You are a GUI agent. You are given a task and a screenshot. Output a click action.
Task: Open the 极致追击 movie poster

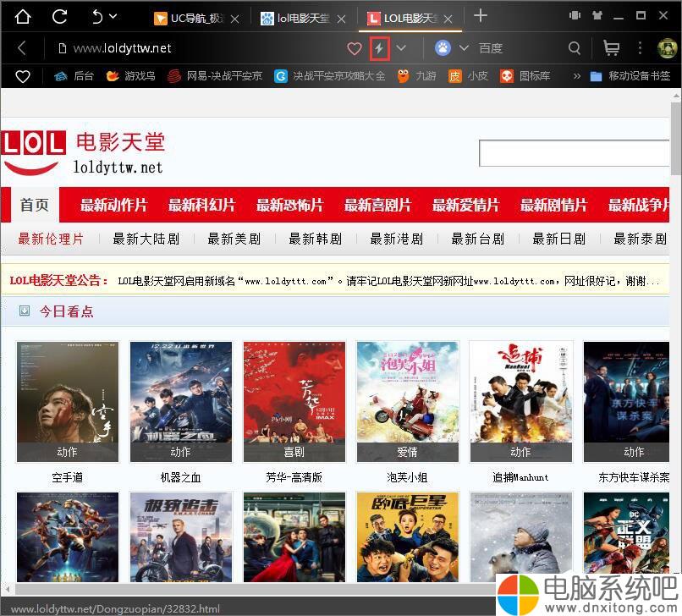(181, 537)
